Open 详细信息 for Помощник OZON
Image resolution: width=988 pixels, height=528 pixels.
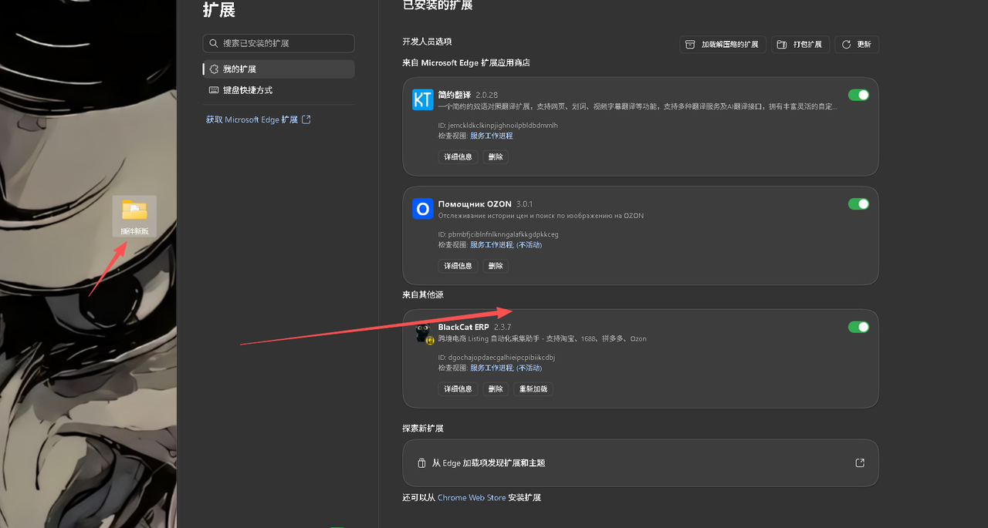click(x=458, y=266)
